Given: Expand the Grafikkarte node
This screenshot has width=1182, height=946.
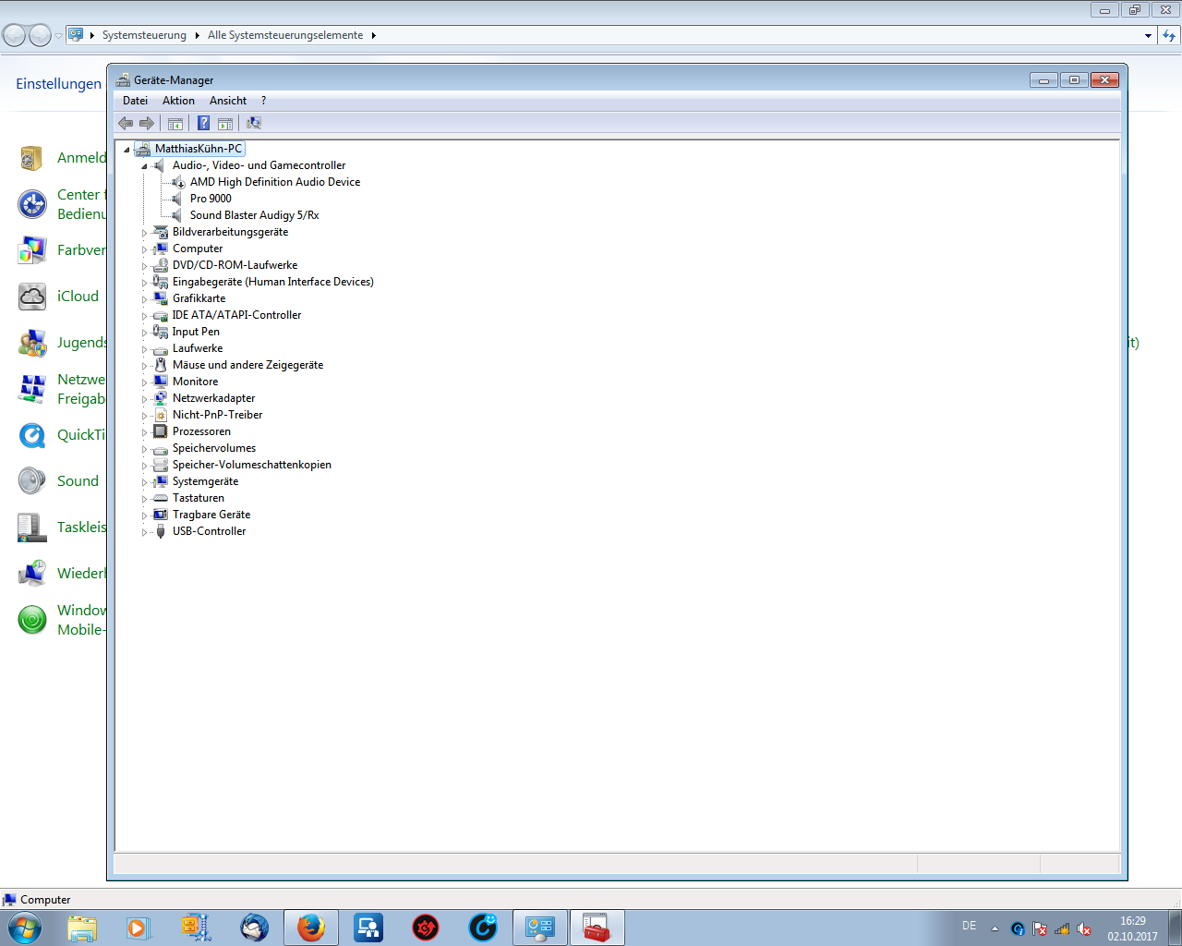Looking at the screenshot, I should [x=144, y=299].
